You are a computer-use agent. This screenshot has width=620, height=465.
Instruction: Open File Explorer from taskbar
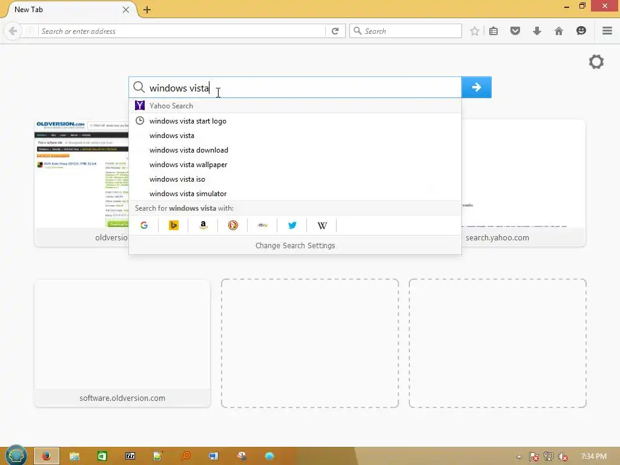pos(74,456)
